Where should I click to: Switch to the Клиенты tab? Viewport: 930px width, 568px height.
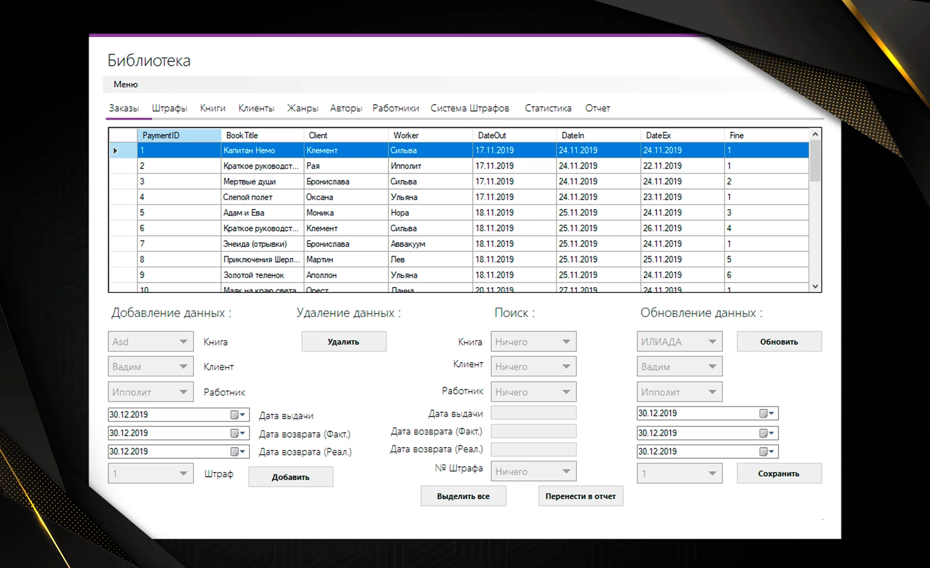(256, 108)
